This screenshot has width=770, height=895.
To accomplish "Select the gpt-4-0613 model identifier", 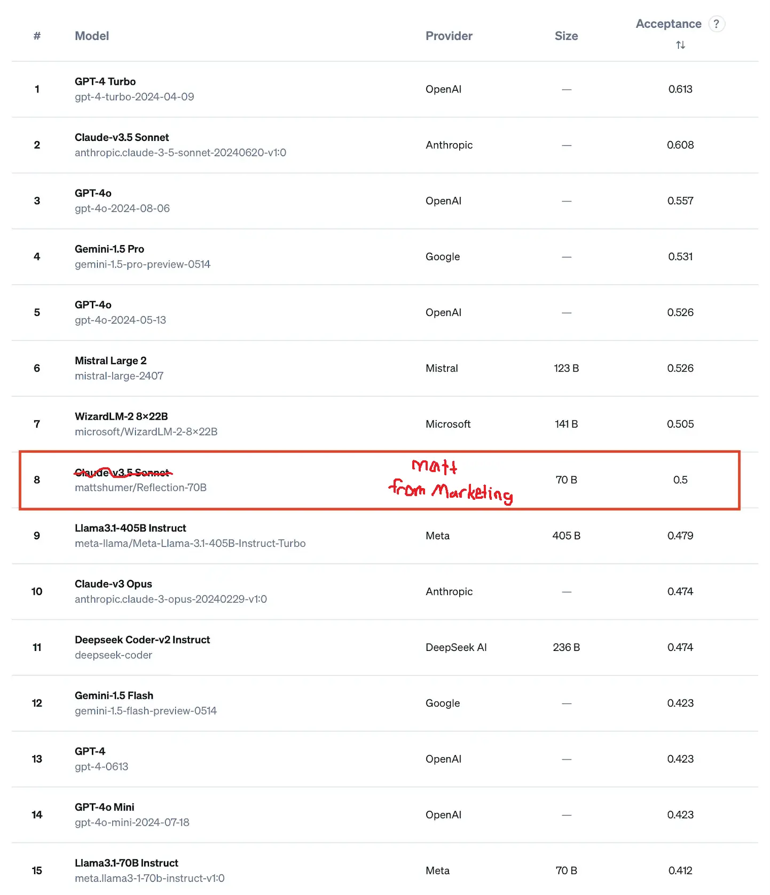I will coord(101,767).
